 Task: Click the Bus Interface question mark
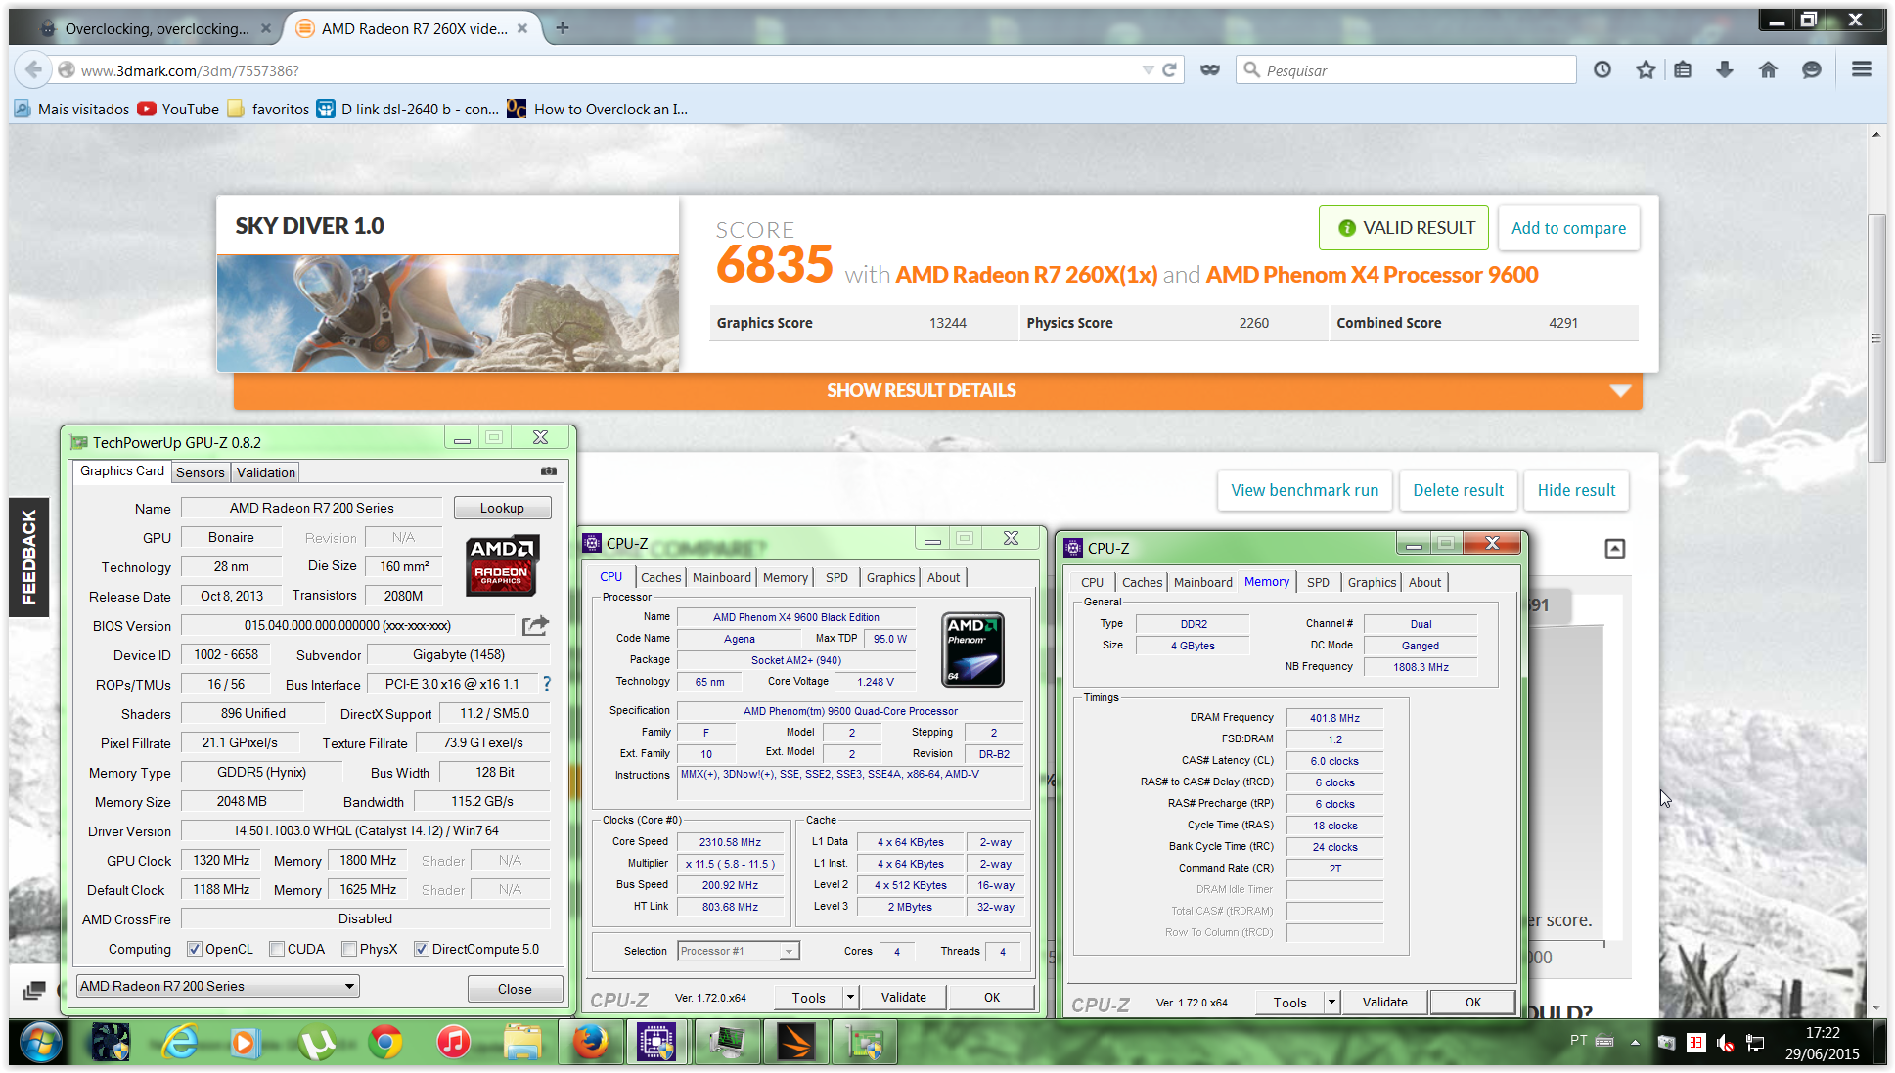[x=547, y=684]
